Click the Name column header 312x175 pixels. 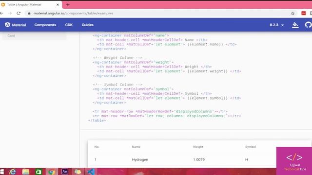click(x=136, y=147)
